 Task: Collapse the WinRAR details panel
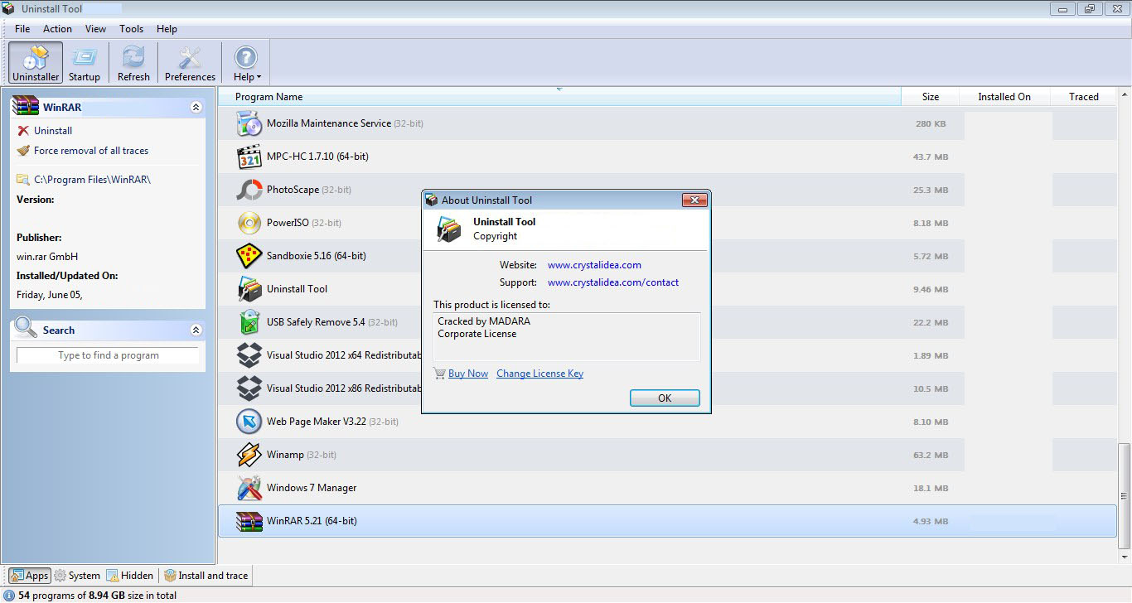click(196, 108)
